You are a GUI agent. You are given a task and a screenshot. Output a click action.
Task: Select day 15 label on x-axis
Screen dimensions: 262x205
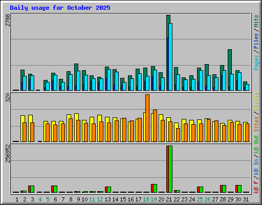pos(123,199)
